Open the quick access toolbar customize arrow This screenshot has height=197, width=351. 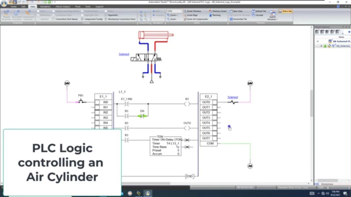click(x=55, y=2)
